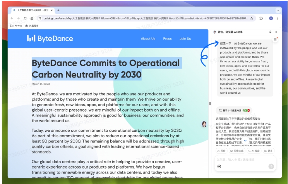Click the paragraph starting 'Our global data centers'
Image resolution: width=288 pixels, height=184 pixels.
click(x=107, y=169)
